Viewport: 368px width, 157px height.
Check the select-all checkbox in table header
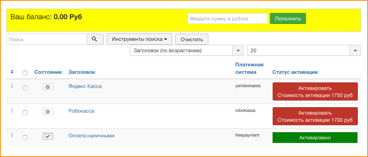pyautogui.click(x=25, y=73)
